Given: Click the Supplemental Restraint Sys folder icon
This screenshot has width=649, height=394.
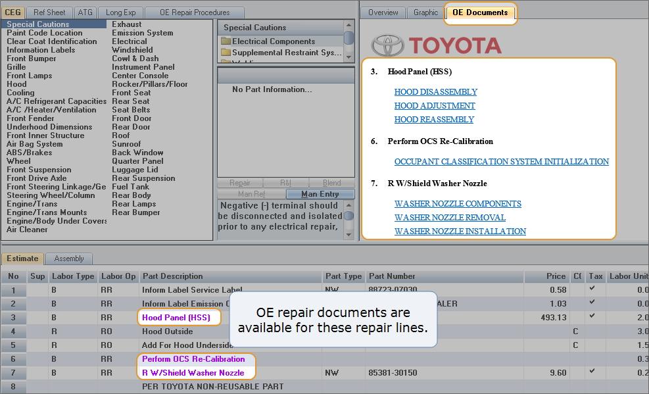Looking at the screenshot, I should [226, 53].
